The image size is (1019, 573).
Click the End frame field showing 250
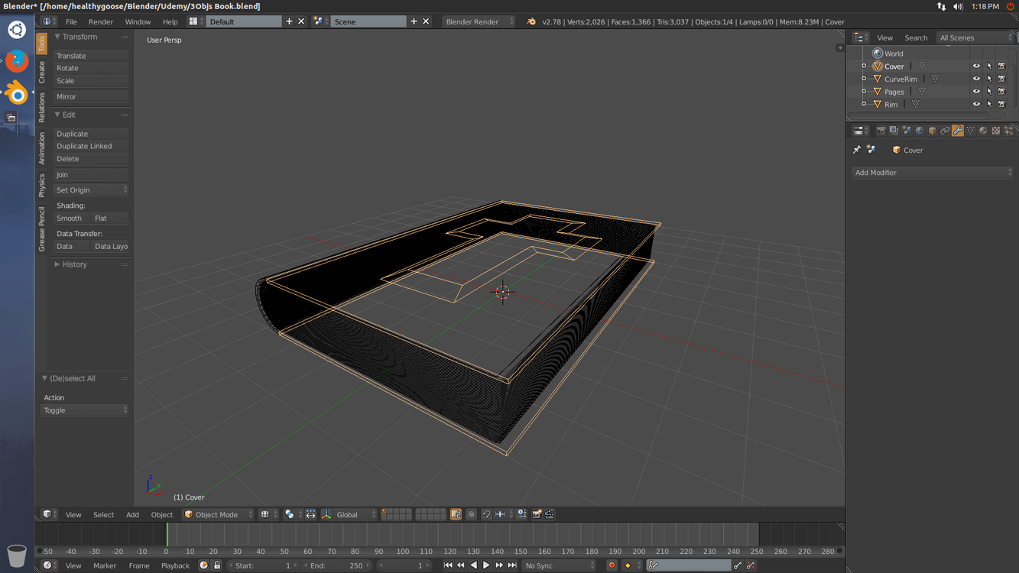click(336, 565)
